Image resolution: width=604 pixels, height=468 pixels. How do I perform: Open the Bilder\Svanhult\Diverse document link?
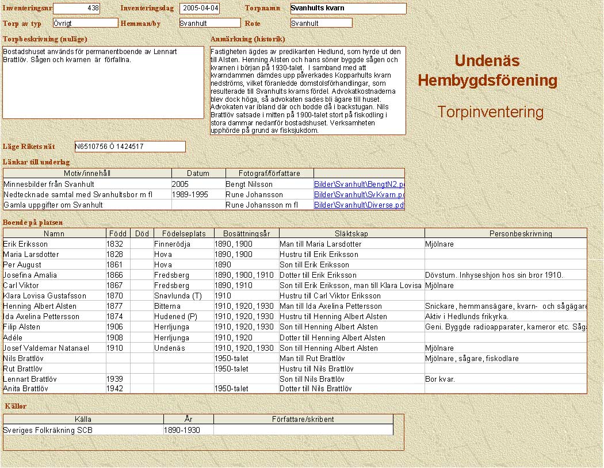[x=359, y=205]
